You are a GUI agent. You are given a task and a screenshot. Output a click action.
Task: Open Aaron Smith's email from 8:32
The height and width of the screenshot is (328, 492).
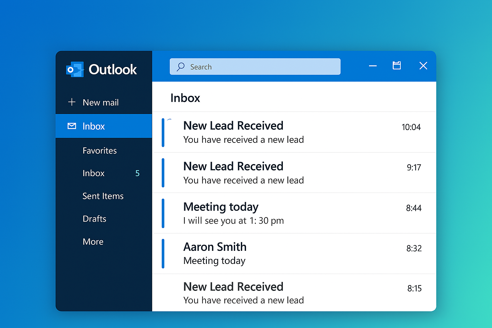pyautogui.click(x=288, y=254)
